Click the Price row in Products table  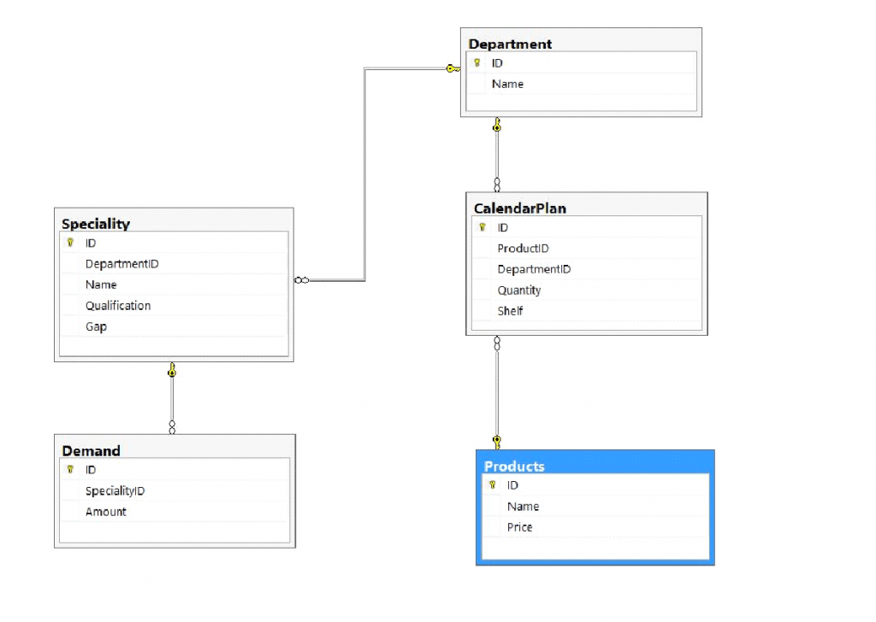(521, 527)
